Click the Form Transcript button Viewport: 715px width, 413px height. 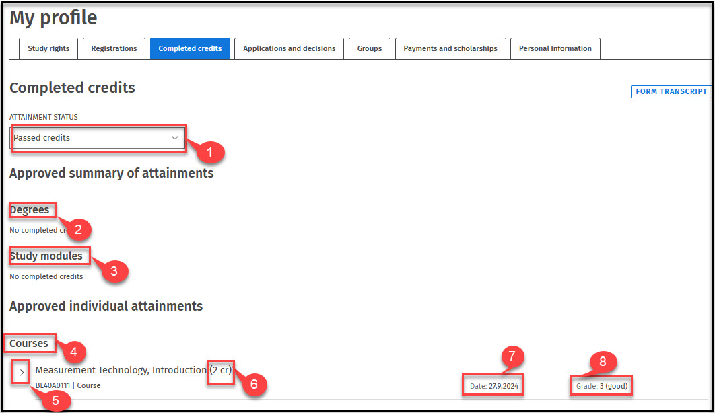pos(671,91)
